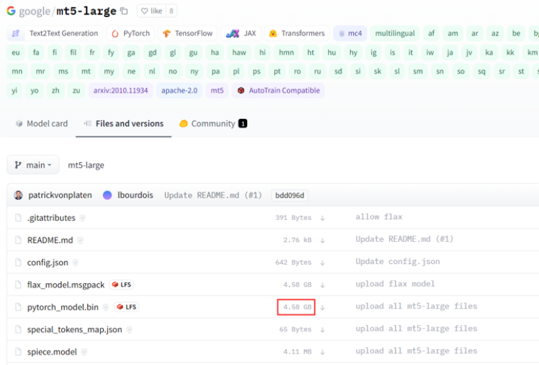This screenshot has width=539, height=365.
Task: Click the multilingual tag
Action: click(395, 34)
